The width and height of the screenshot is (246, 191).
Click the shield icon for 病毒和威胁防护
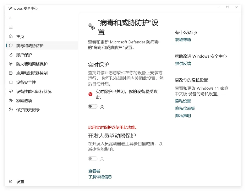point(11,45)
